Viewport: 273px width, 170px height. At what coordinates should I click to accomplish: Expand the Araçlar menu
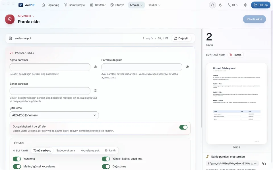pos(136,5)
